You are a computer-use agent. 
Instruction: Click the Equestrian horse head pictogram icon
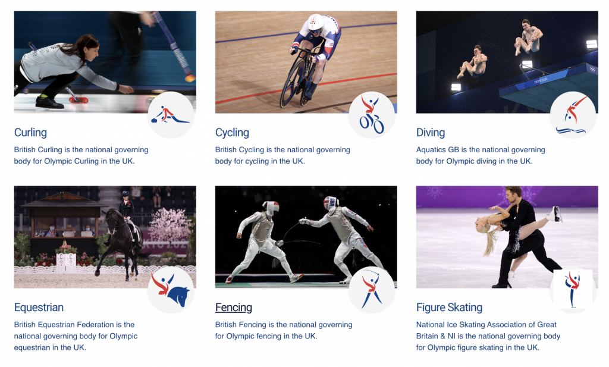171,289
